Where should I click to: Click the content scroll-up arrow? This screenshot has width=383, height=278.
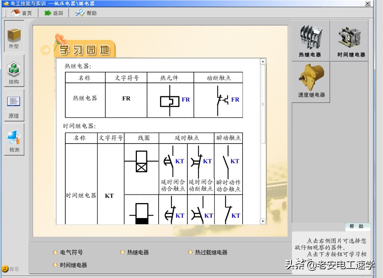click(262, 61)
